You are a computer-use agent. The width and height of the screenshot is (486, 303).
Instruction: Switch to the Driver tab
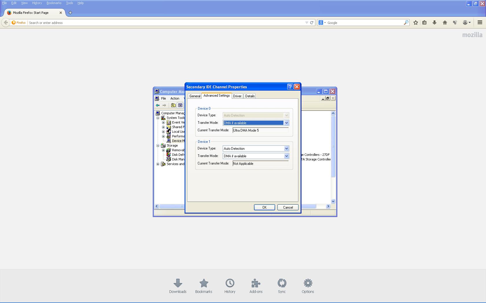[237, 96]
